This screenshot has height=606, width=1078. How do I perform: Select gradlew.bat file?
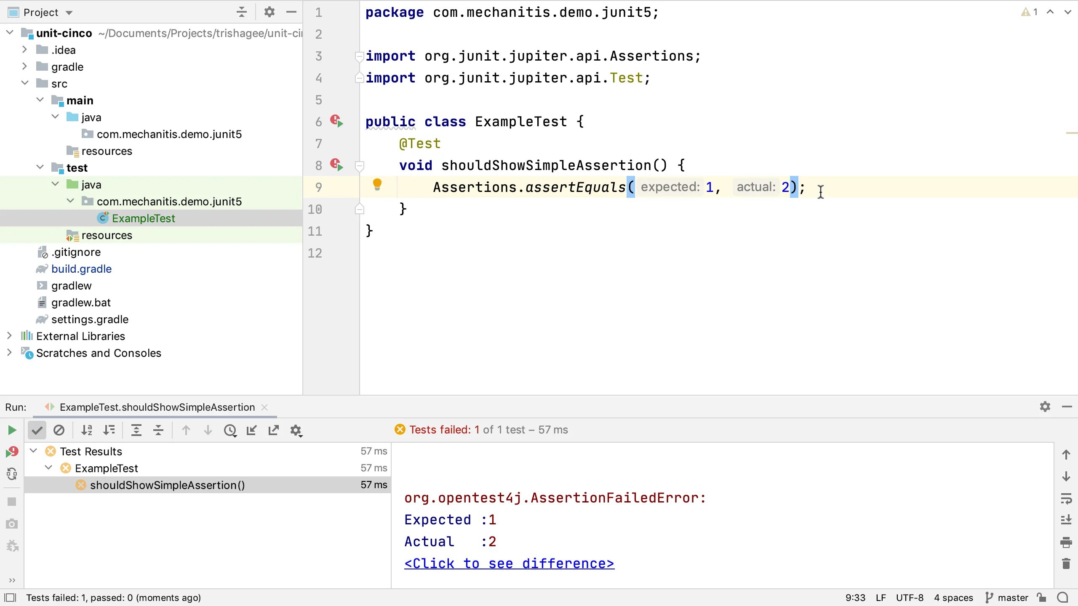pos(81,303)
